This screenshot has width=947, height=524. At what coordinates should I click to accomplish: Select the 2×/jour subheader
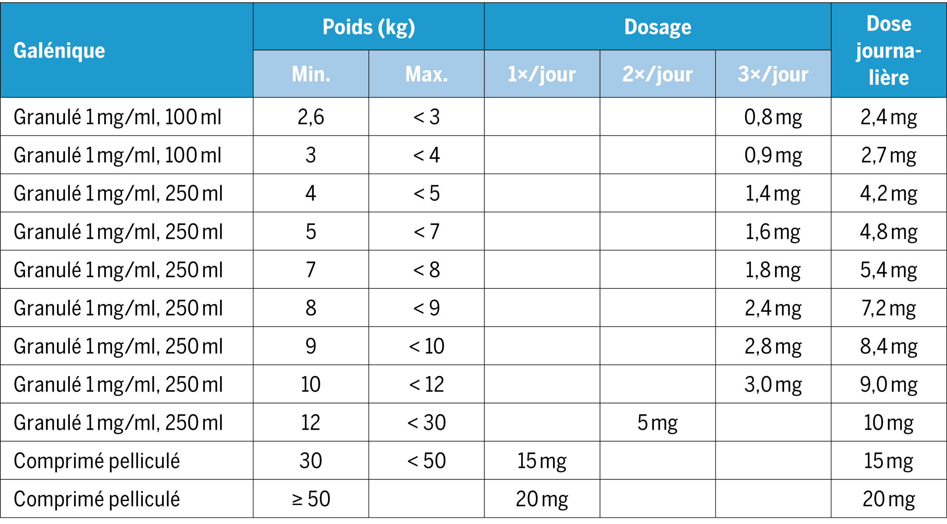[657, 74]
